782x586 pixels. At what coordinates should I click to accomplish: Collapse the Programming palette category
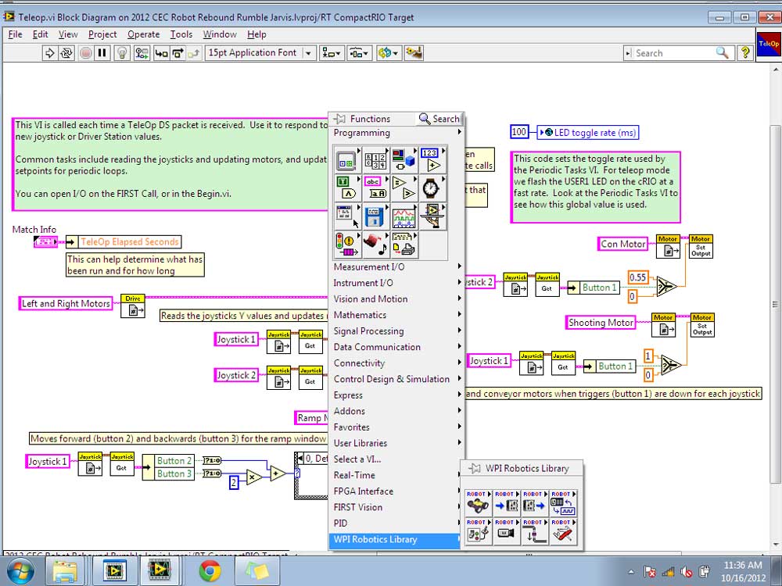click(x=396, y=133)
